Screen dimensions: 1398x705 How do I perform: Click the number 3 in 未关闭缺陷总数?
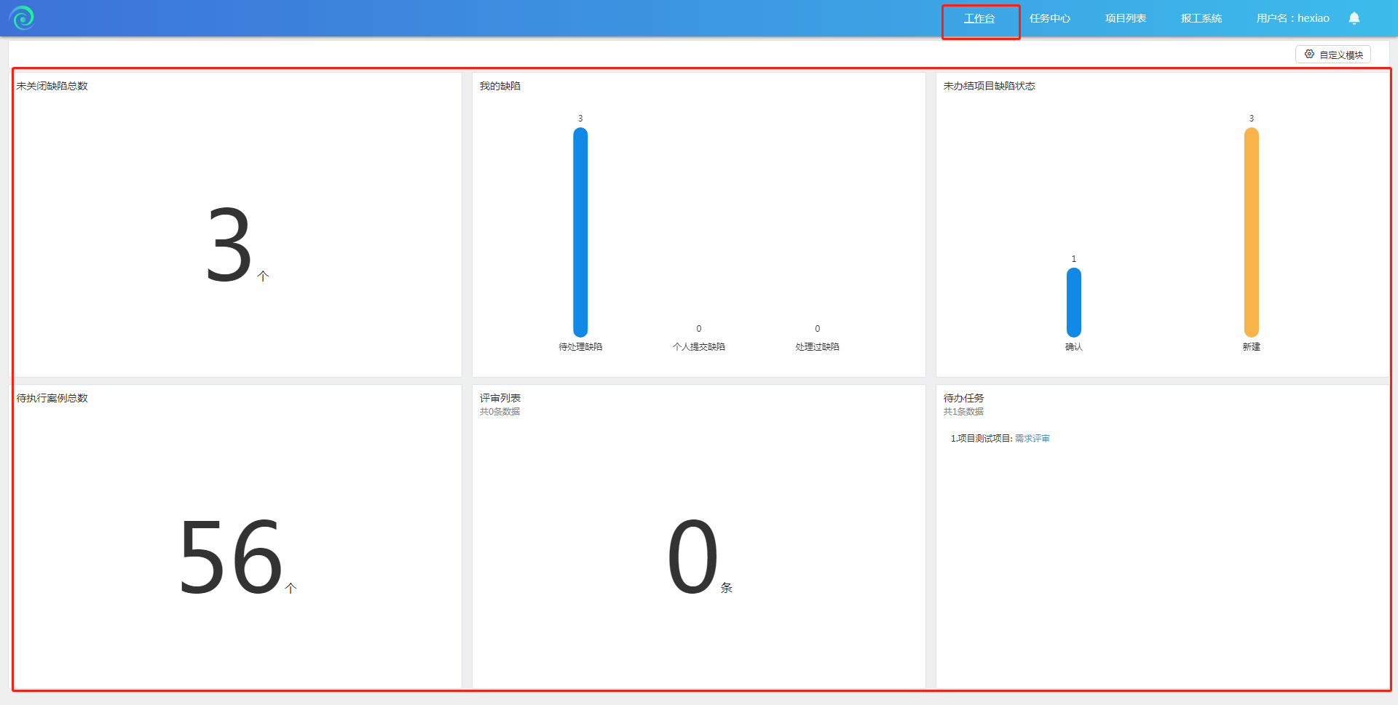tap(229, 245)
